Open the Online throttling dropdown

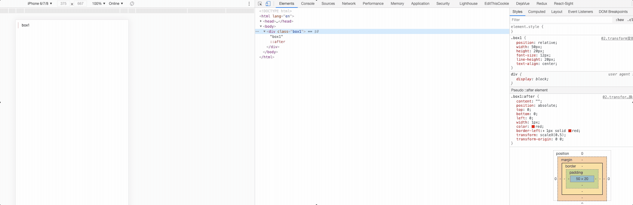tap(116, 4)
